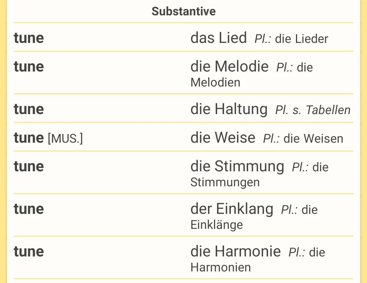Open the "die Harmonie" entry
Image resolution: width=367 pixels, height=283 pixels.
pos(235,252)
